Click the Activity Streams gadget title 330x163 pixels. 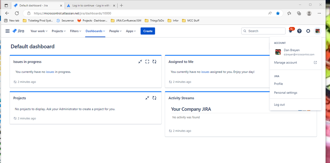181,98
